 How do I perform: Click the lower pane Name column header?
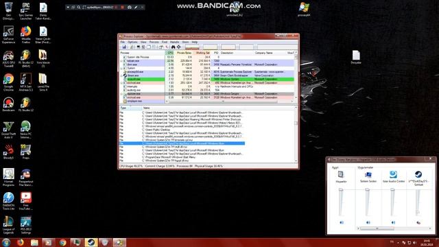coord(218,108)
